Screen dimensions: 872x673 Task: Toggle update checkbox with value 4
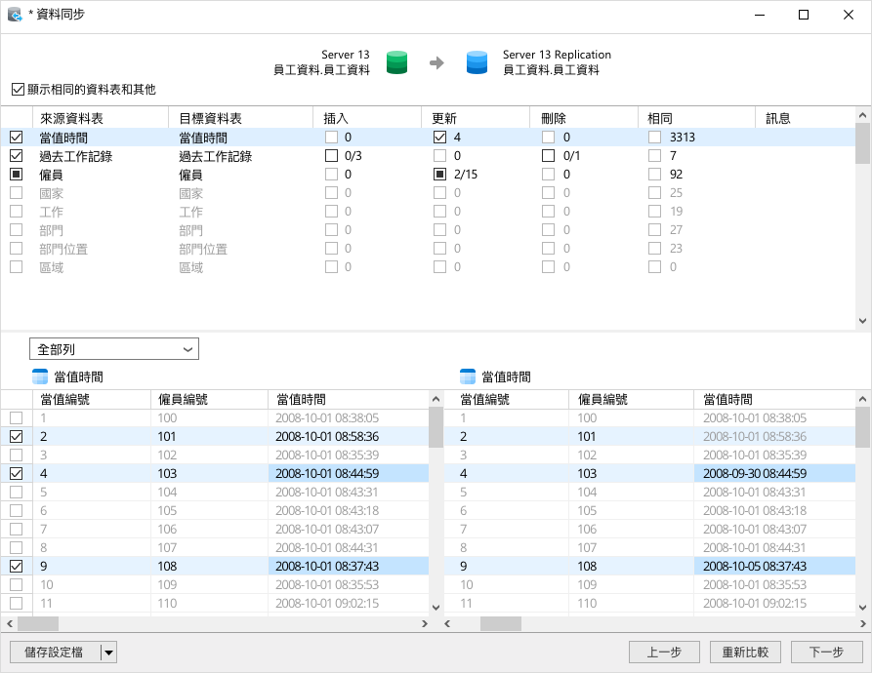[439, 138]
